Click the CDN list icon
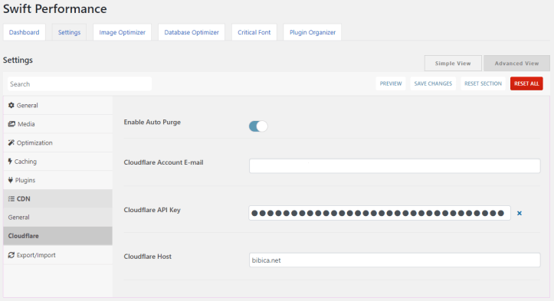The image size is (554, 301). (x=11, y=199)
